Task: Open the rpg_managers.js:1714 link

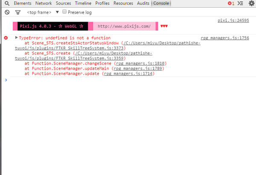Action: click(128, 73)
